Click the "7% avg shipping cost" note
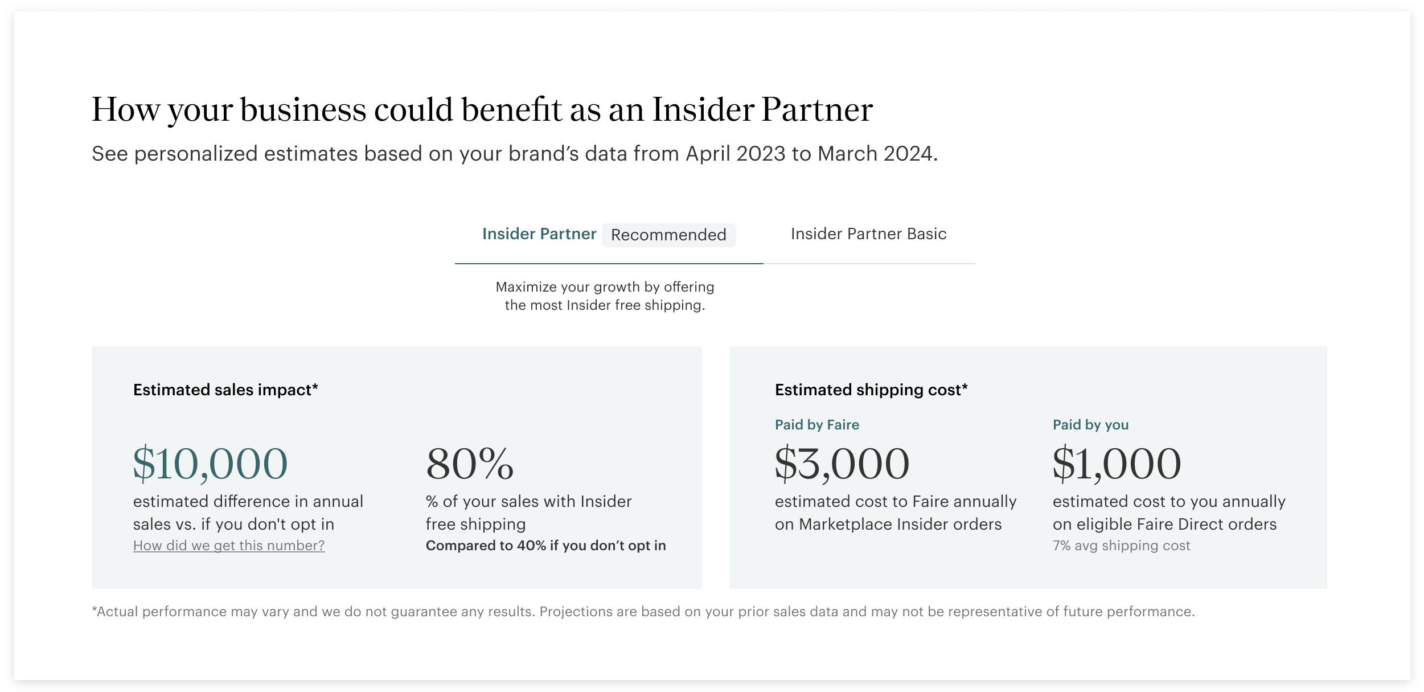 [1121, 546]
